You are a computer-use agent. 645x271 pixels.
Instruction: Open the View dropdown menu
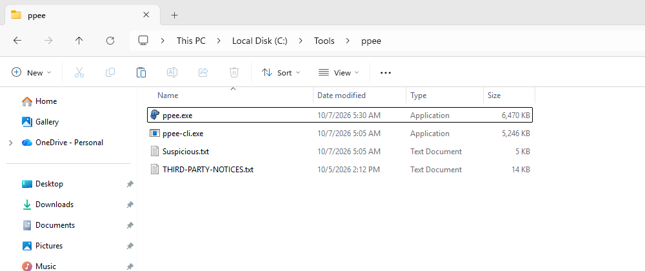(x=339, y=72)
